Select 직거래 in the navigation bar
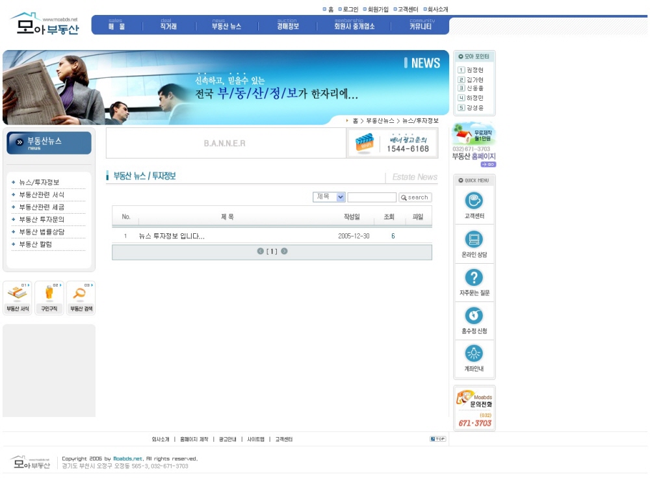Image resolution: width=650 pixels, height=484 pixels. [x=168, y=26]
